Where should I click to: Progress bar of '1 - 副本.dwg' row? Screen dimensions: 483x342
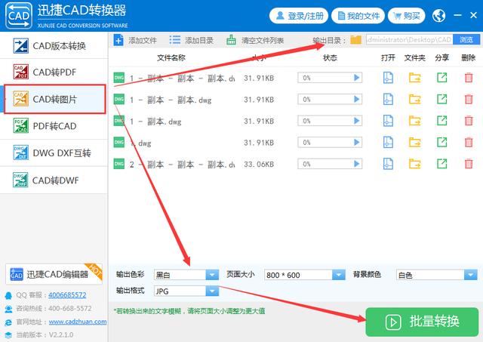click(330, 121)
